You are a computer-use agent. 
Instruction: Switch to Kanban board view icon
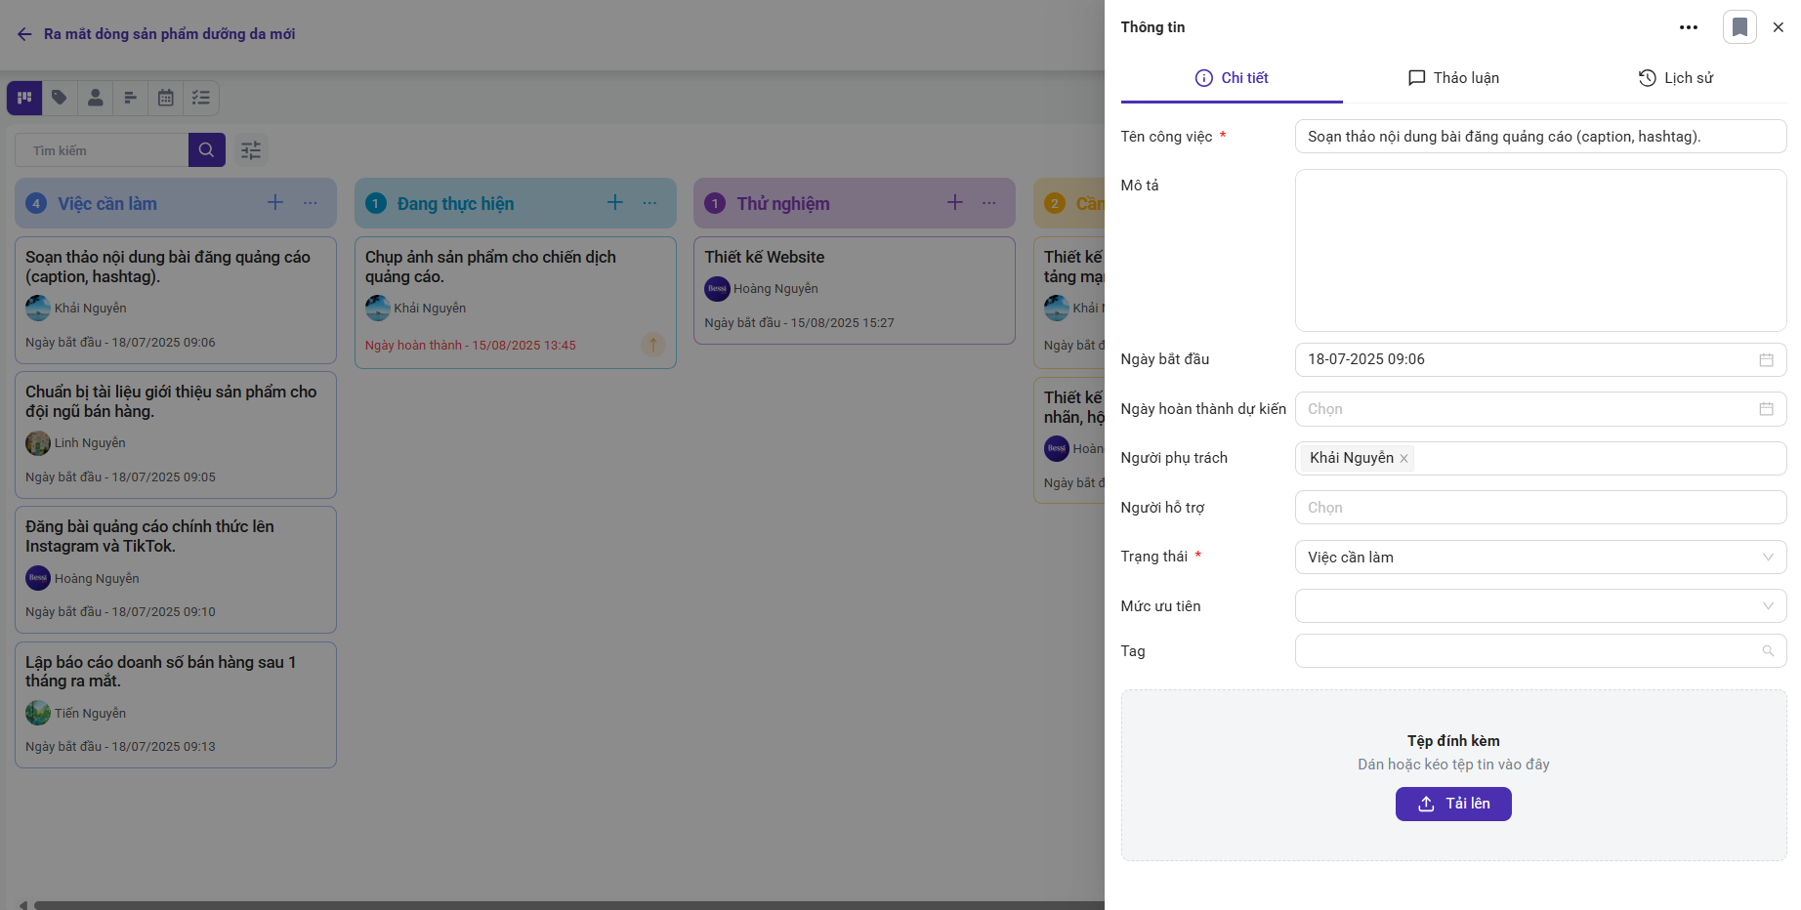pos(24,98)
